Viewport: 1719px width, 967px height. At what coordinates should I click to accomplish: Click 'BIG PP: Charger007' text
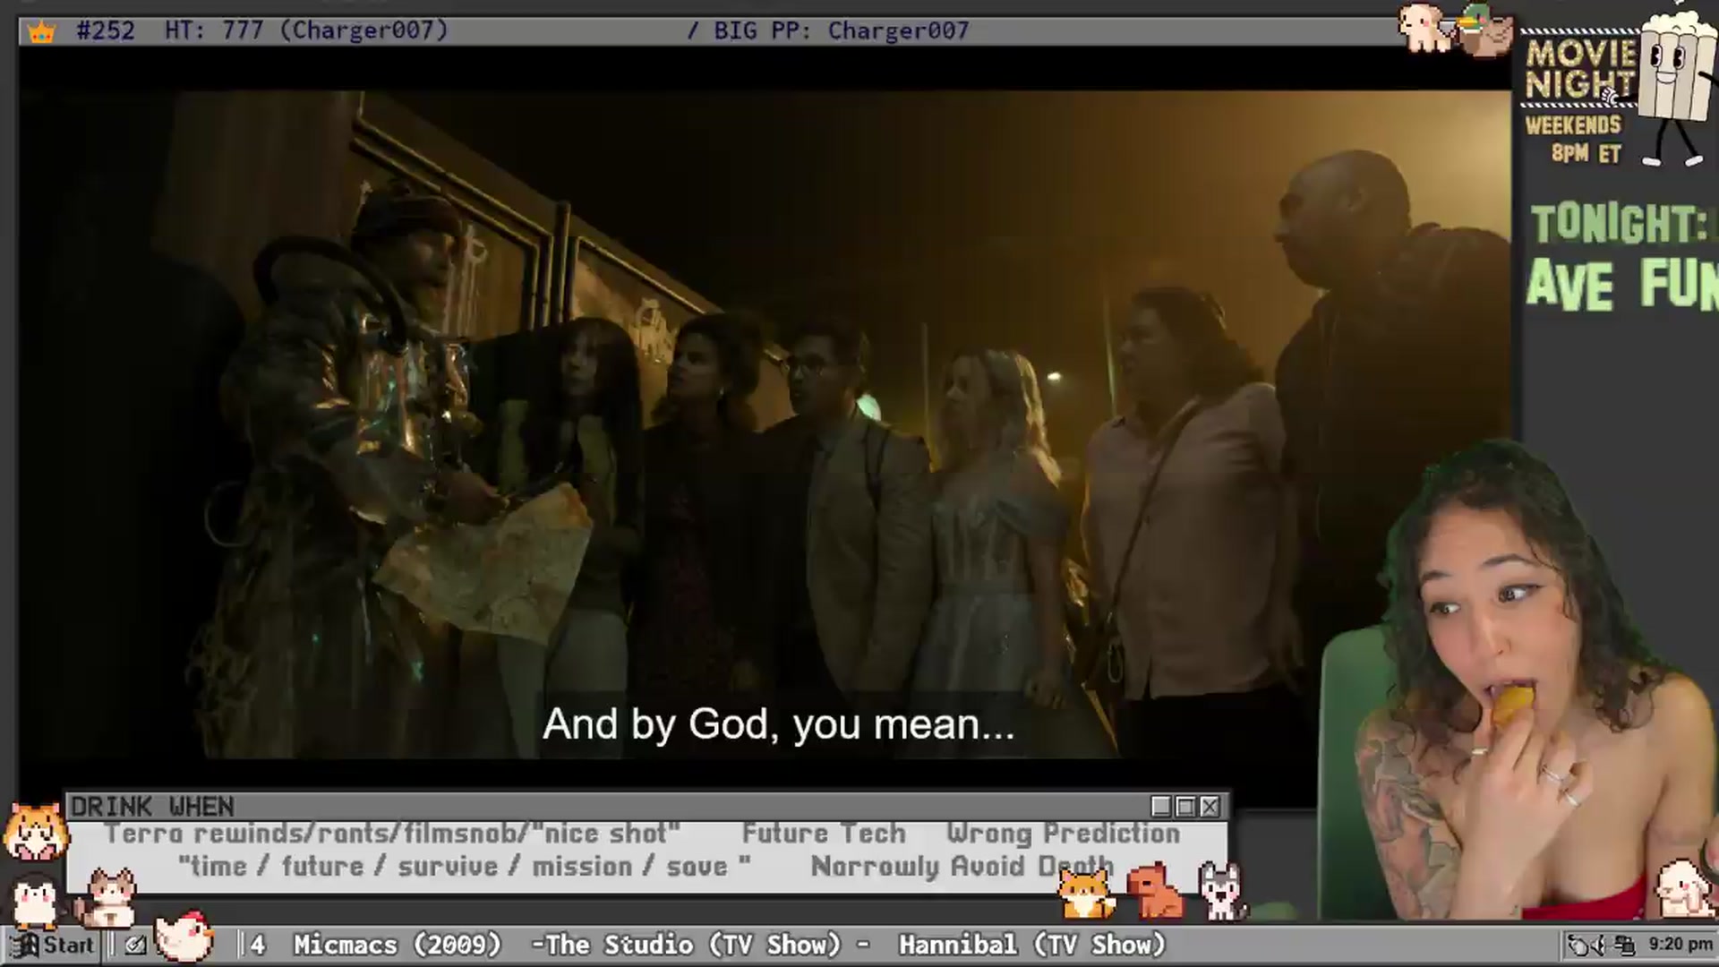pos(842,30)
